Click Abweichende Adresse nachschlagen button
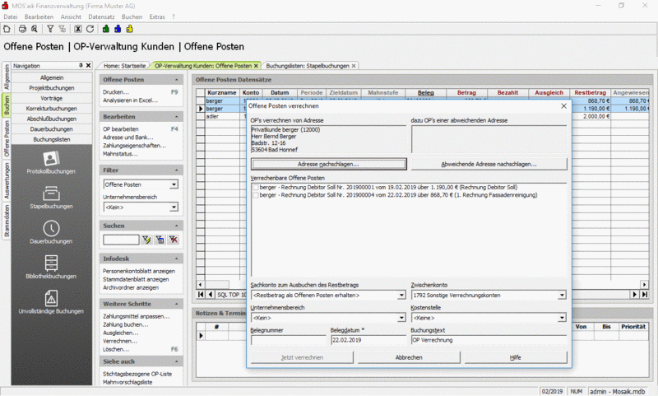Viewport: 658px width, 396px height. tap(489, 164)
